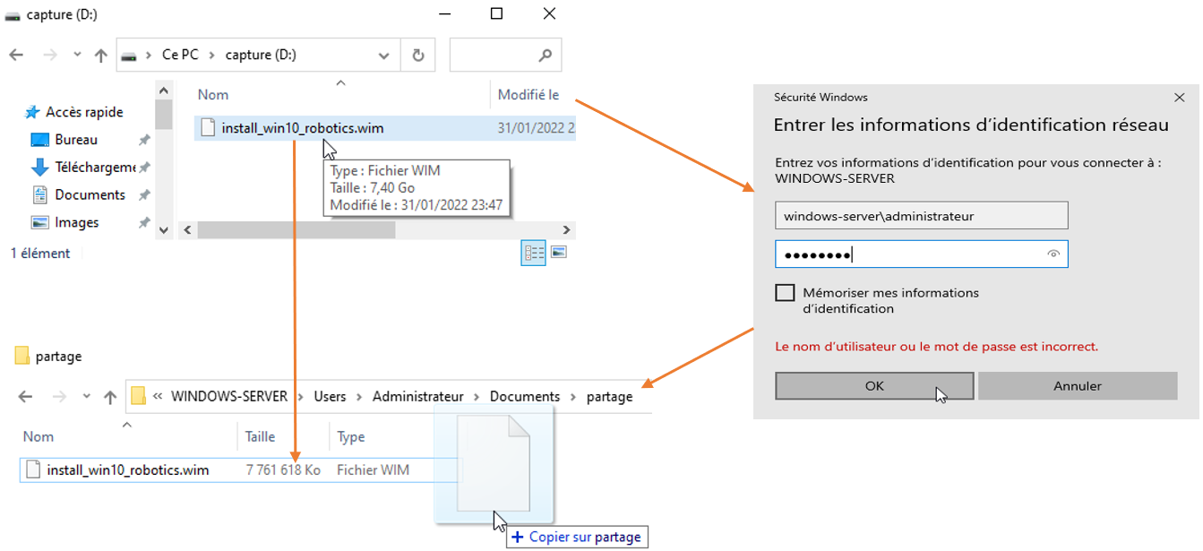Click partage window title folder icon
Viewport: 1203px width, 551px height.
[22, 356]
